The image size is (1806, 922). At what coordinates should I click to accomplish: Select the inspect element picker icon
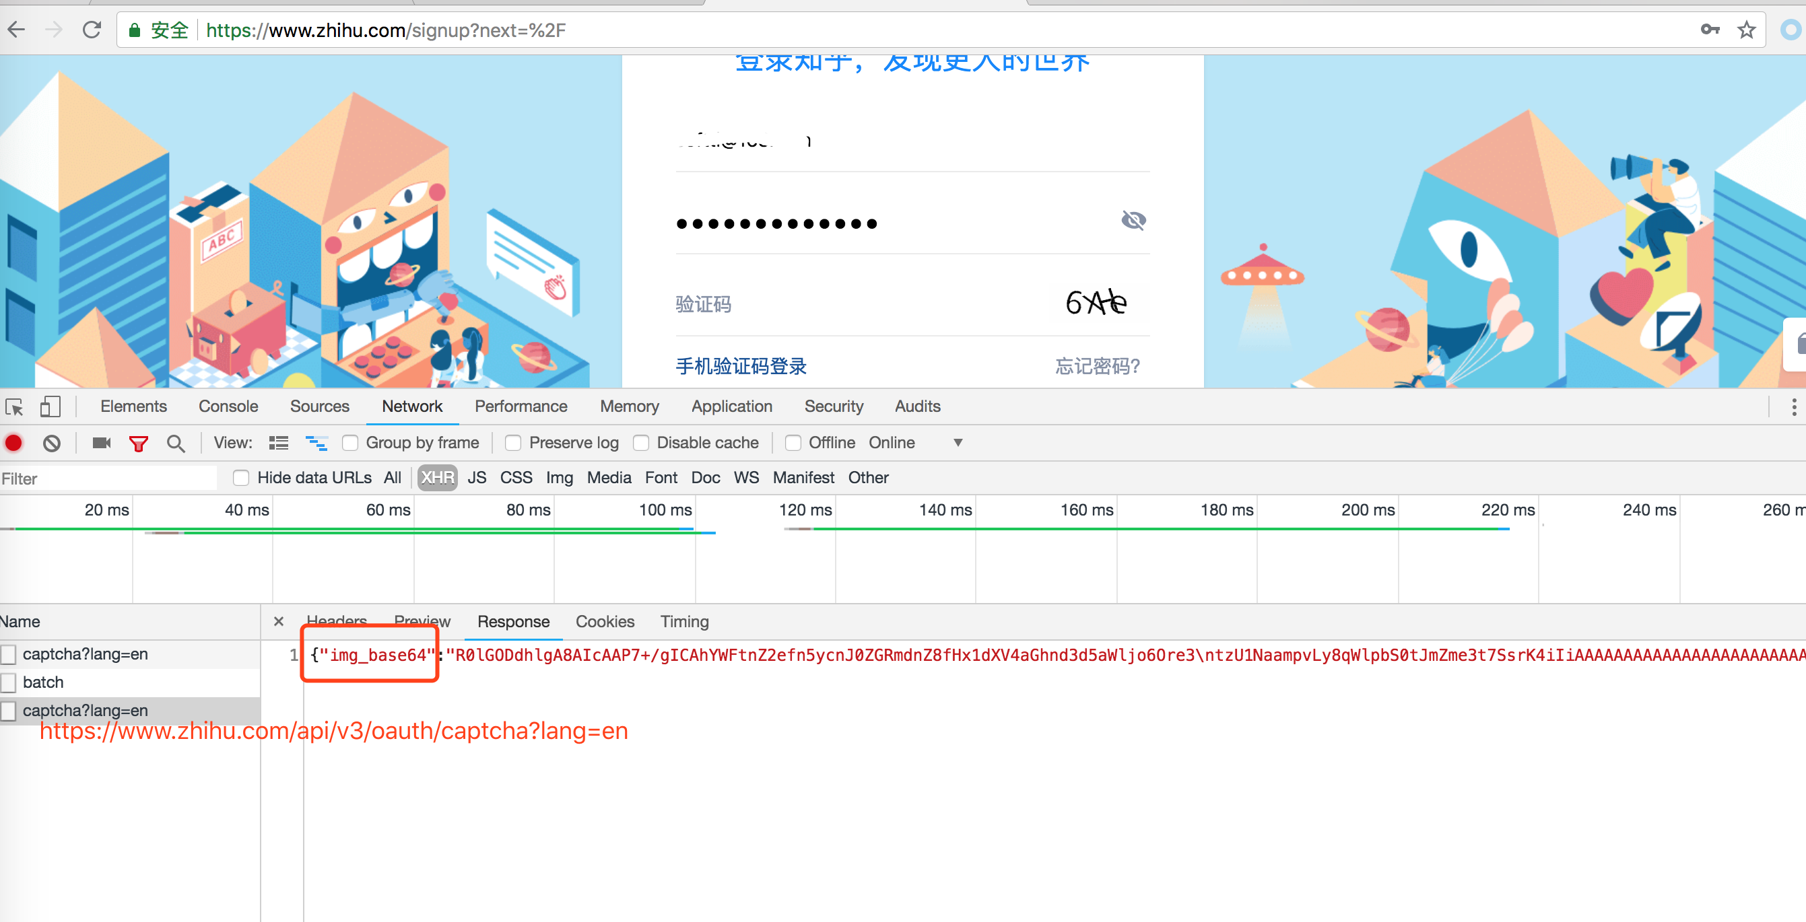pyautogui.click(x=15, y=406)
